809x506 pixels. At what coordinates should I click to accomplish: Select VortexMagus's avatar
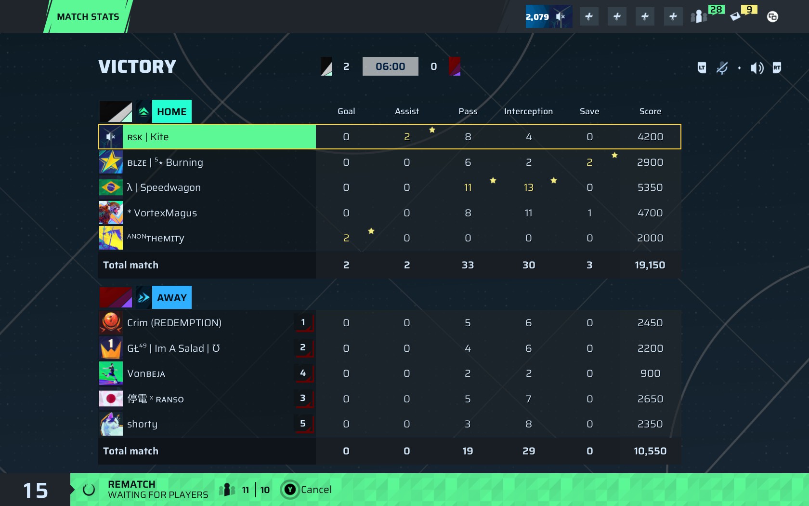111,213
